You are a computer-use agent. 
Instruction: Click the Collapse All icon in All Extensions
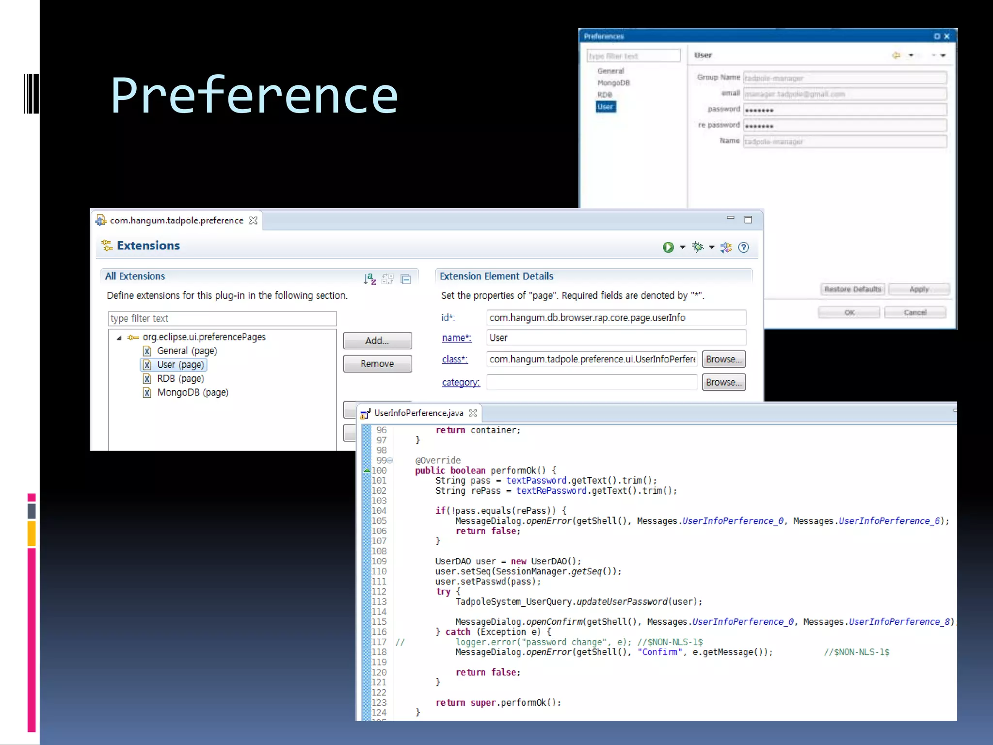406,279
